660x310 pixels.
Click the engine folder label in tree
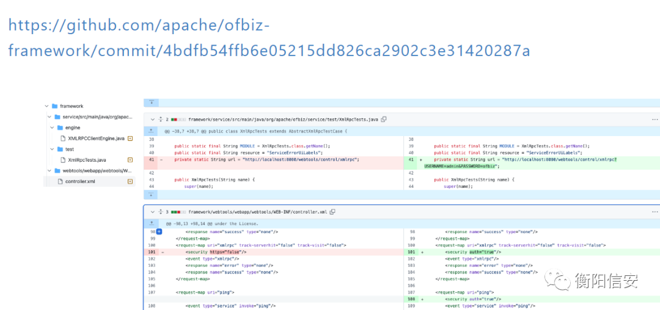[73, 128]
